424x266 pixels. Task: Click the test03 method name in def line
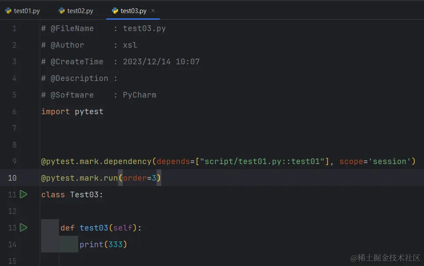[94, 228]
